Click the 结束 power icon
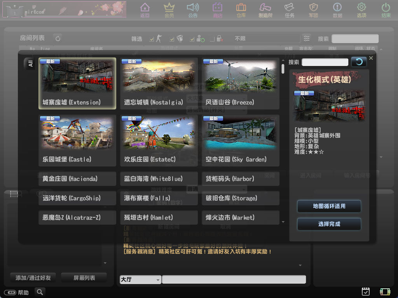 [x=386, y=10]
